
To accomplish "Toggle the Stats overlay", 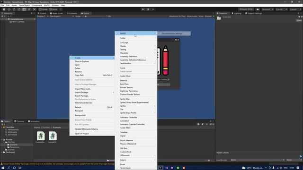I will click(x=201, y=17).
